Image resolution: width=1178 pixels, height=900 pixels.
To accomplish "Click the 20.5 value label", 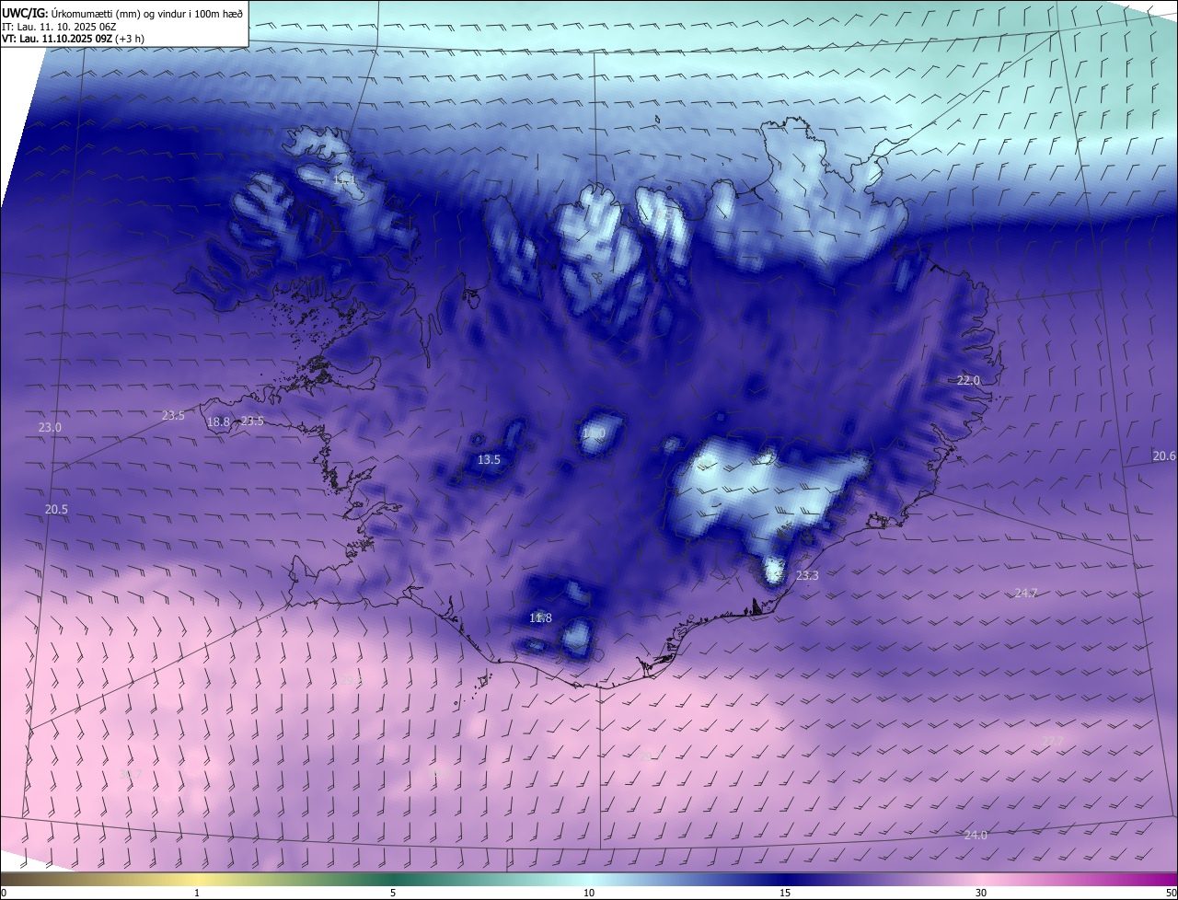I will [x=56, y=509].
